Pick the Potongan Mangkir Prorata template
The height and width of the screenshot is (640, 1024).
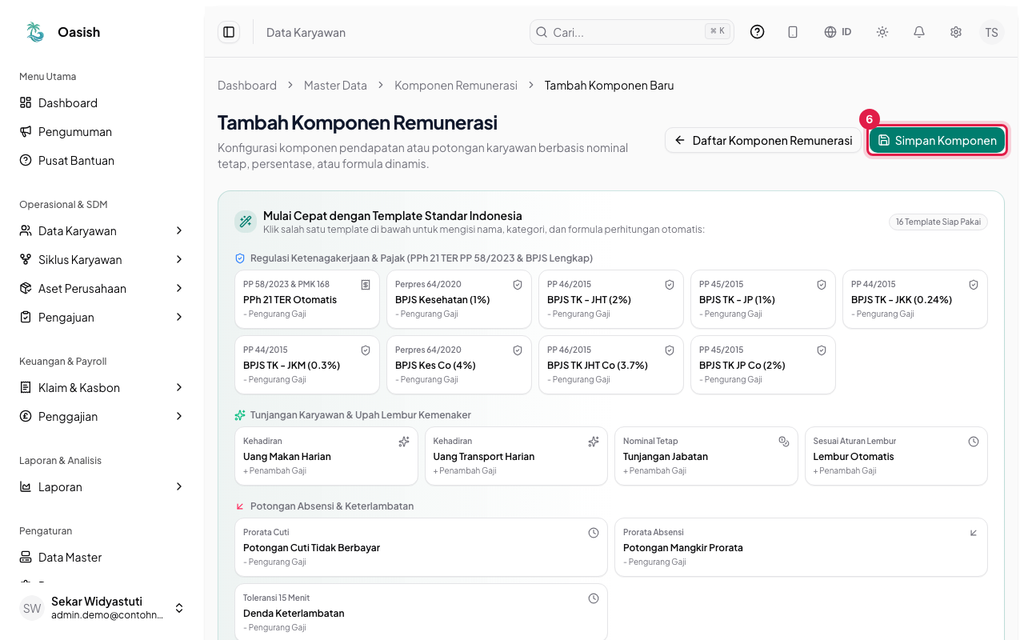tap(801, 547)
